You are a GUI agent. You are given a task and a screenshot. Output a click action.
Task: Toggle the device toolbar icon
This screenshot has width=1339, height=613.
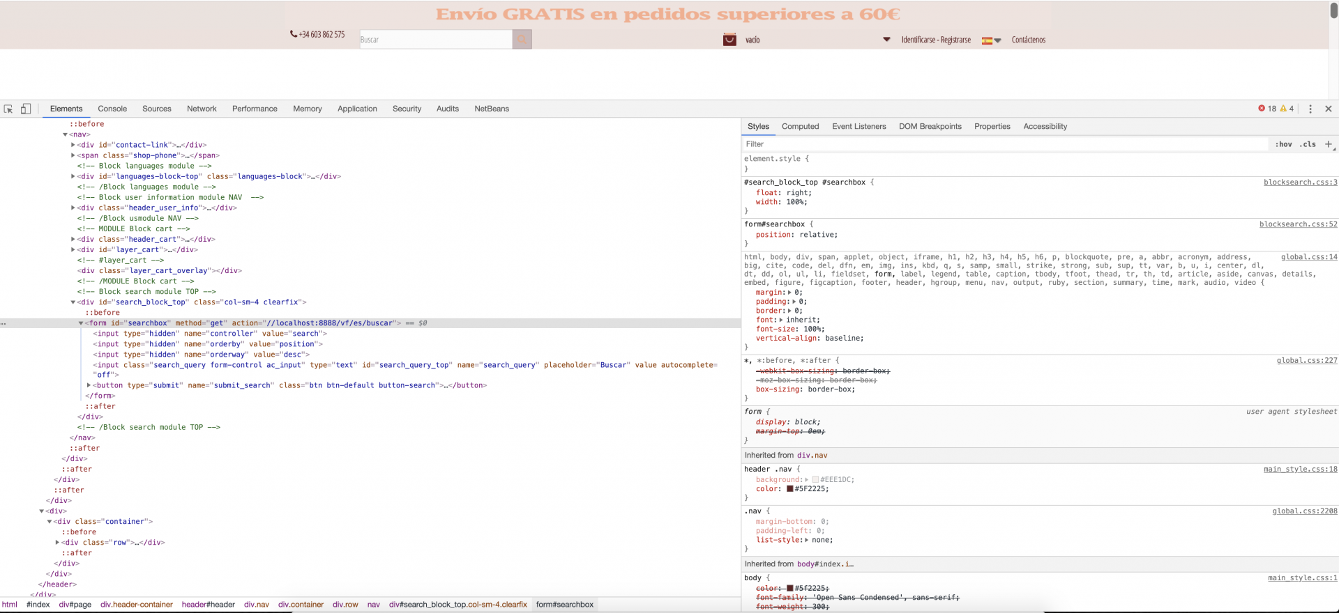click(26, 109)
